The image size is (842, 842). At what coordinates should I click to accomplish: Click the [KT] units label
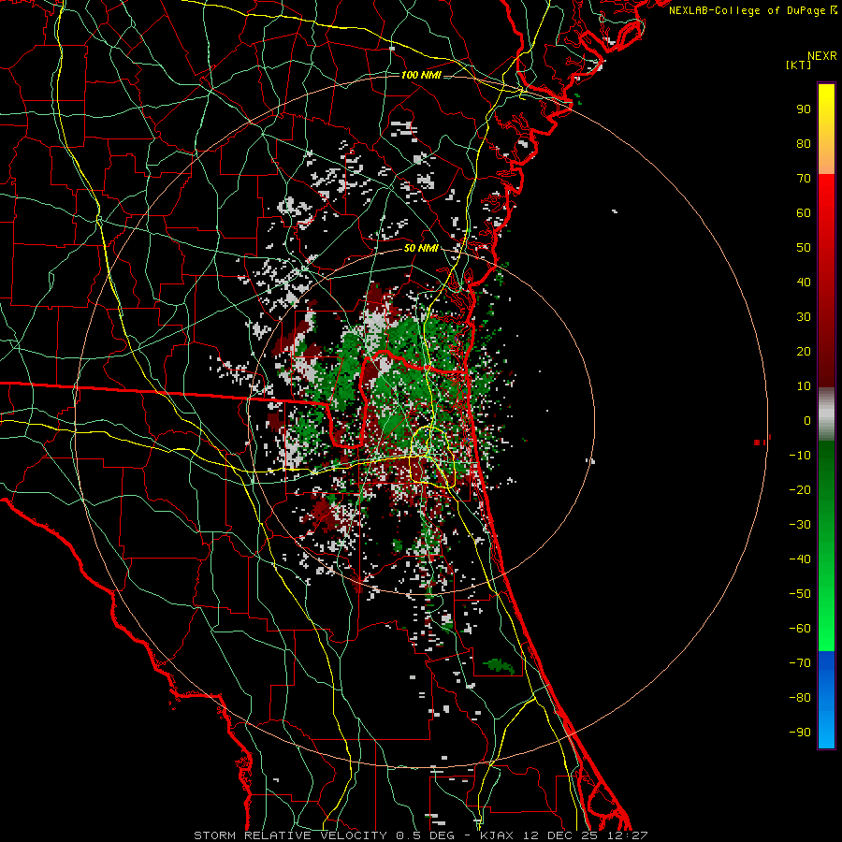click(799, 65)
